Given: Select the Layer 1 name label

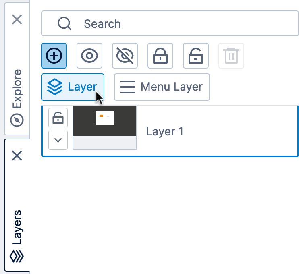Looking at the screenshot, I should point(164,131).
